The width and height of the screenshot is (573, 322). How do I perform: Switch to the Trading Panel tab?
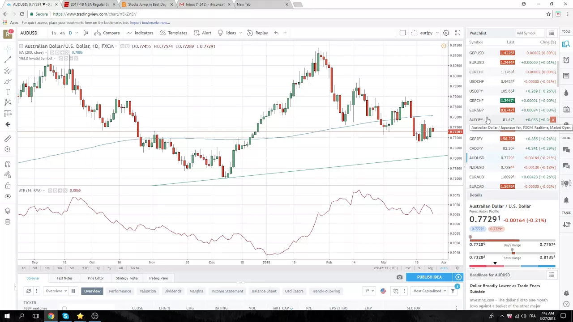[x=158, y=278]
